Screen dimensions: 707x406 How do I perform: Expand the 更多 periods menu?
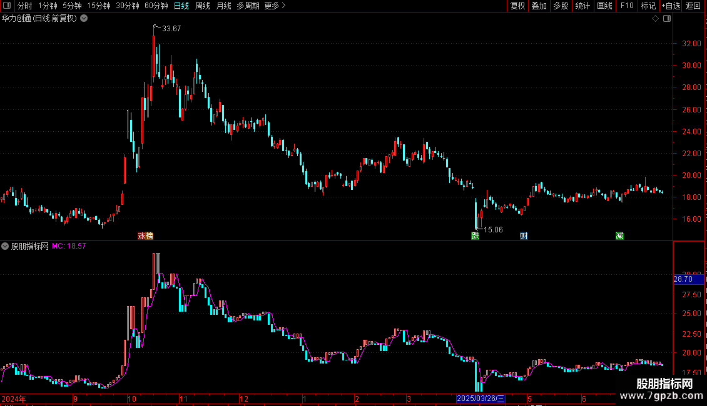(275, 6)
